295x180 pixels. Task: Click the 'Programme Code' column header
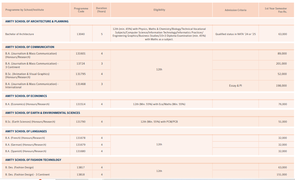pyautogui.click(x=81, y=10)
